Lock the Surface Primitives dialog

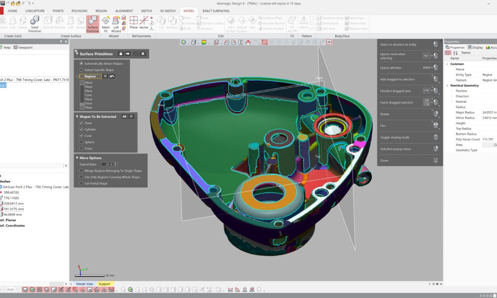tap(120, 54)
